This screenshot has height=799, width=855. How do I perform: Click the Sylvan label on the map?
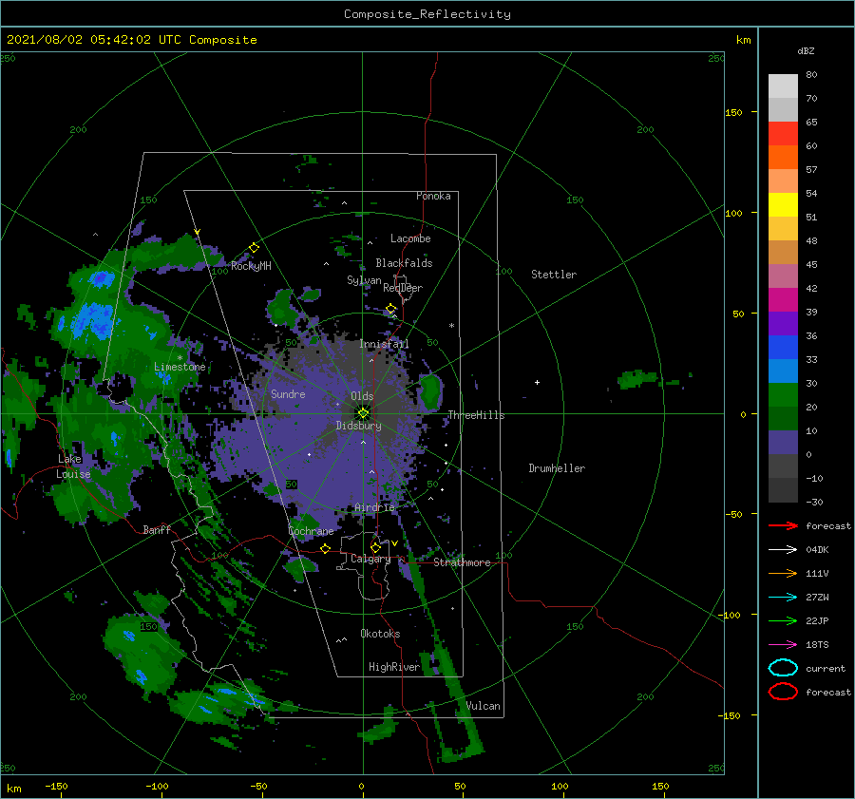[x=364, y=280]
